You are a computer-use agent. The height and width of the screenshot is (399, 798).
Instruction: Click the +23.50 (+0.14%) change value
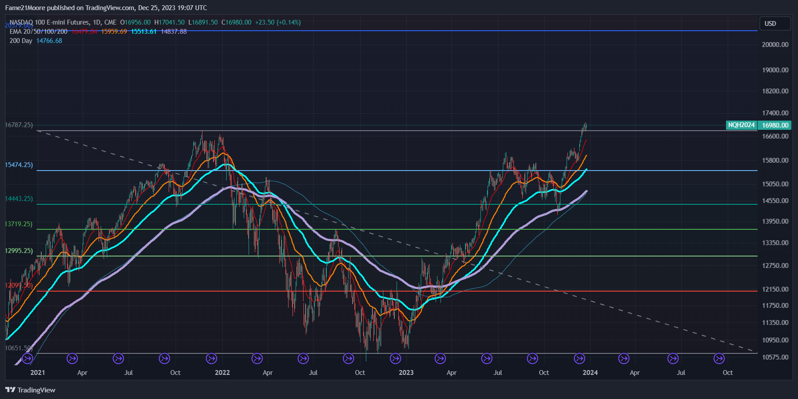click(x=278, y=22)
